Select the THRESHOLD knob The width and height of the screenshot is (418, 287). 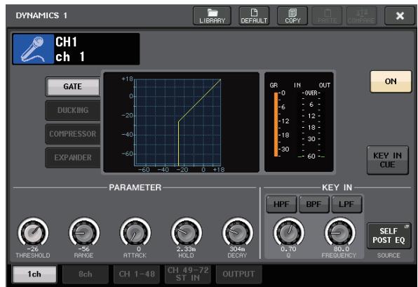click(33, 232)
